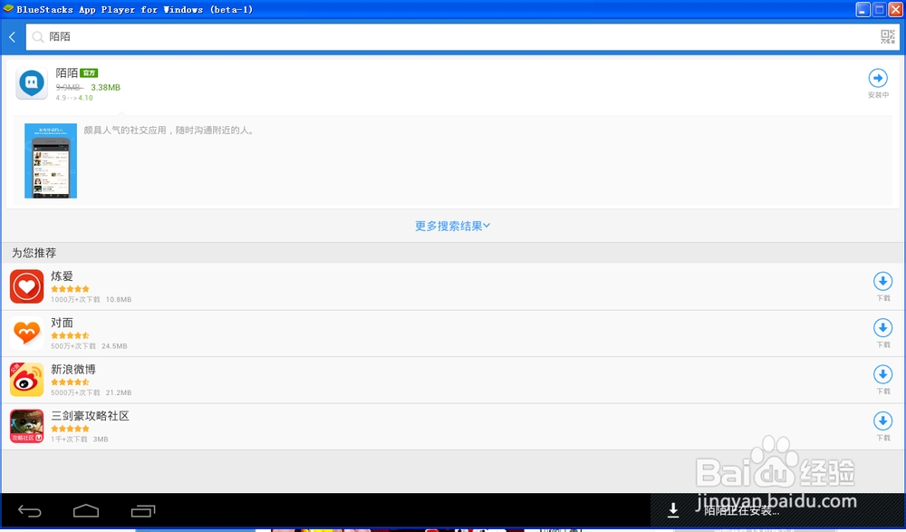This screenshot has height=532, width=906.
Task: Click the BlueStacks logo in title bar
Action: coord(8,9)
